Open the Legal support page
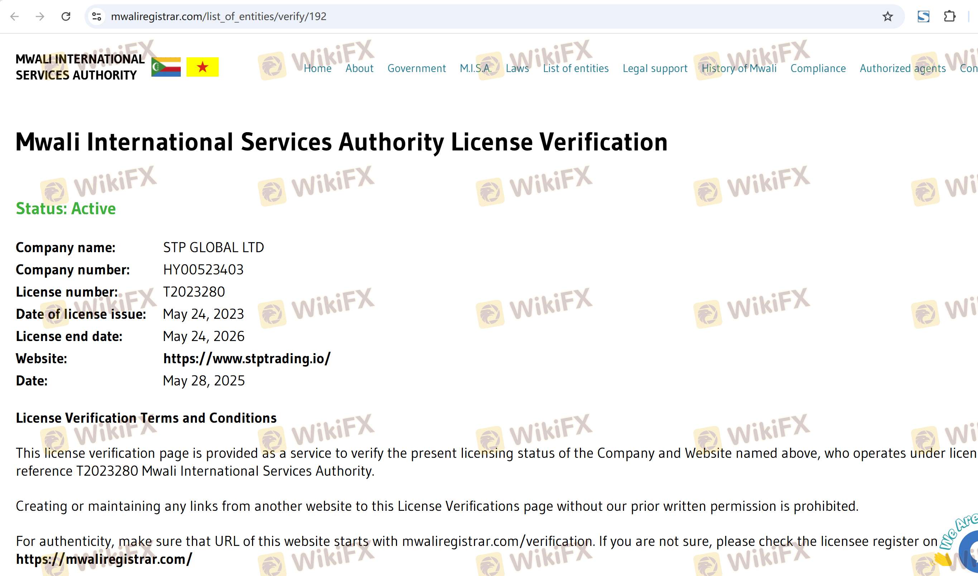 [x=655, y=68]
